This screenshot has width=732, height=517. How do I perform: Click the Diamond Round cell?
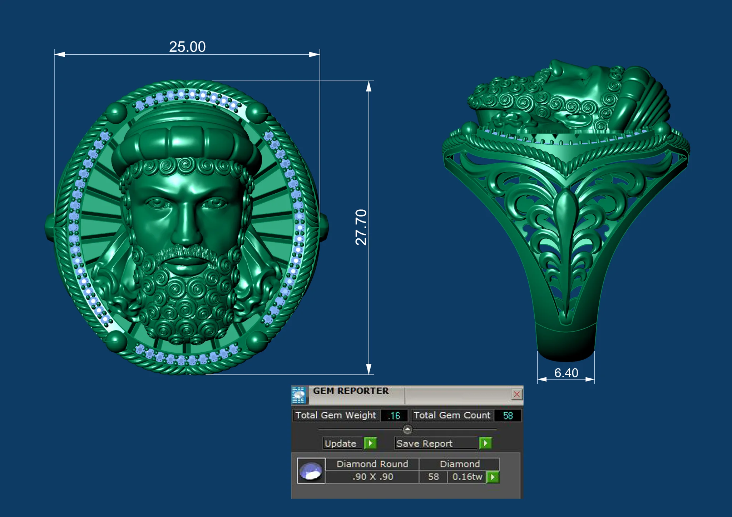(x=372, y=464)
